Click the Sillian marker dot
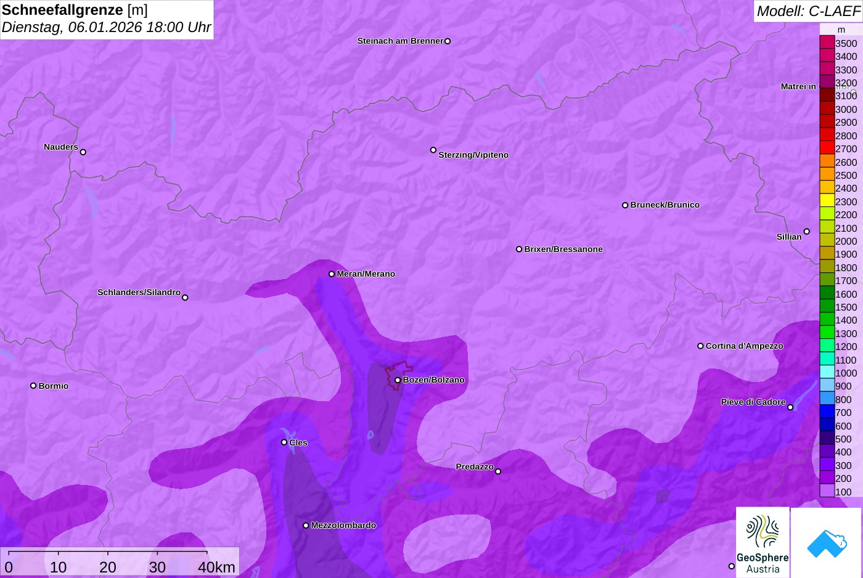 tap(807, 232)
